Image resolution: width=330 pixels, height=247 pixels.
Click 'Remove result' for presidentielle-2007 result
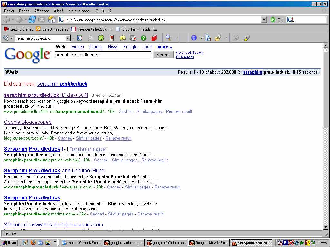(179, 112)
